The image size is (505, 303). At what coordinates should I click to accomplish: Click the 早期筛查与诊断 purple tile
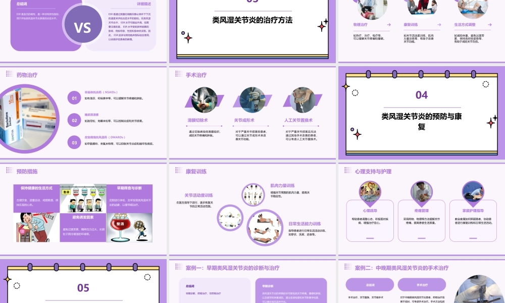click(129, 198)
